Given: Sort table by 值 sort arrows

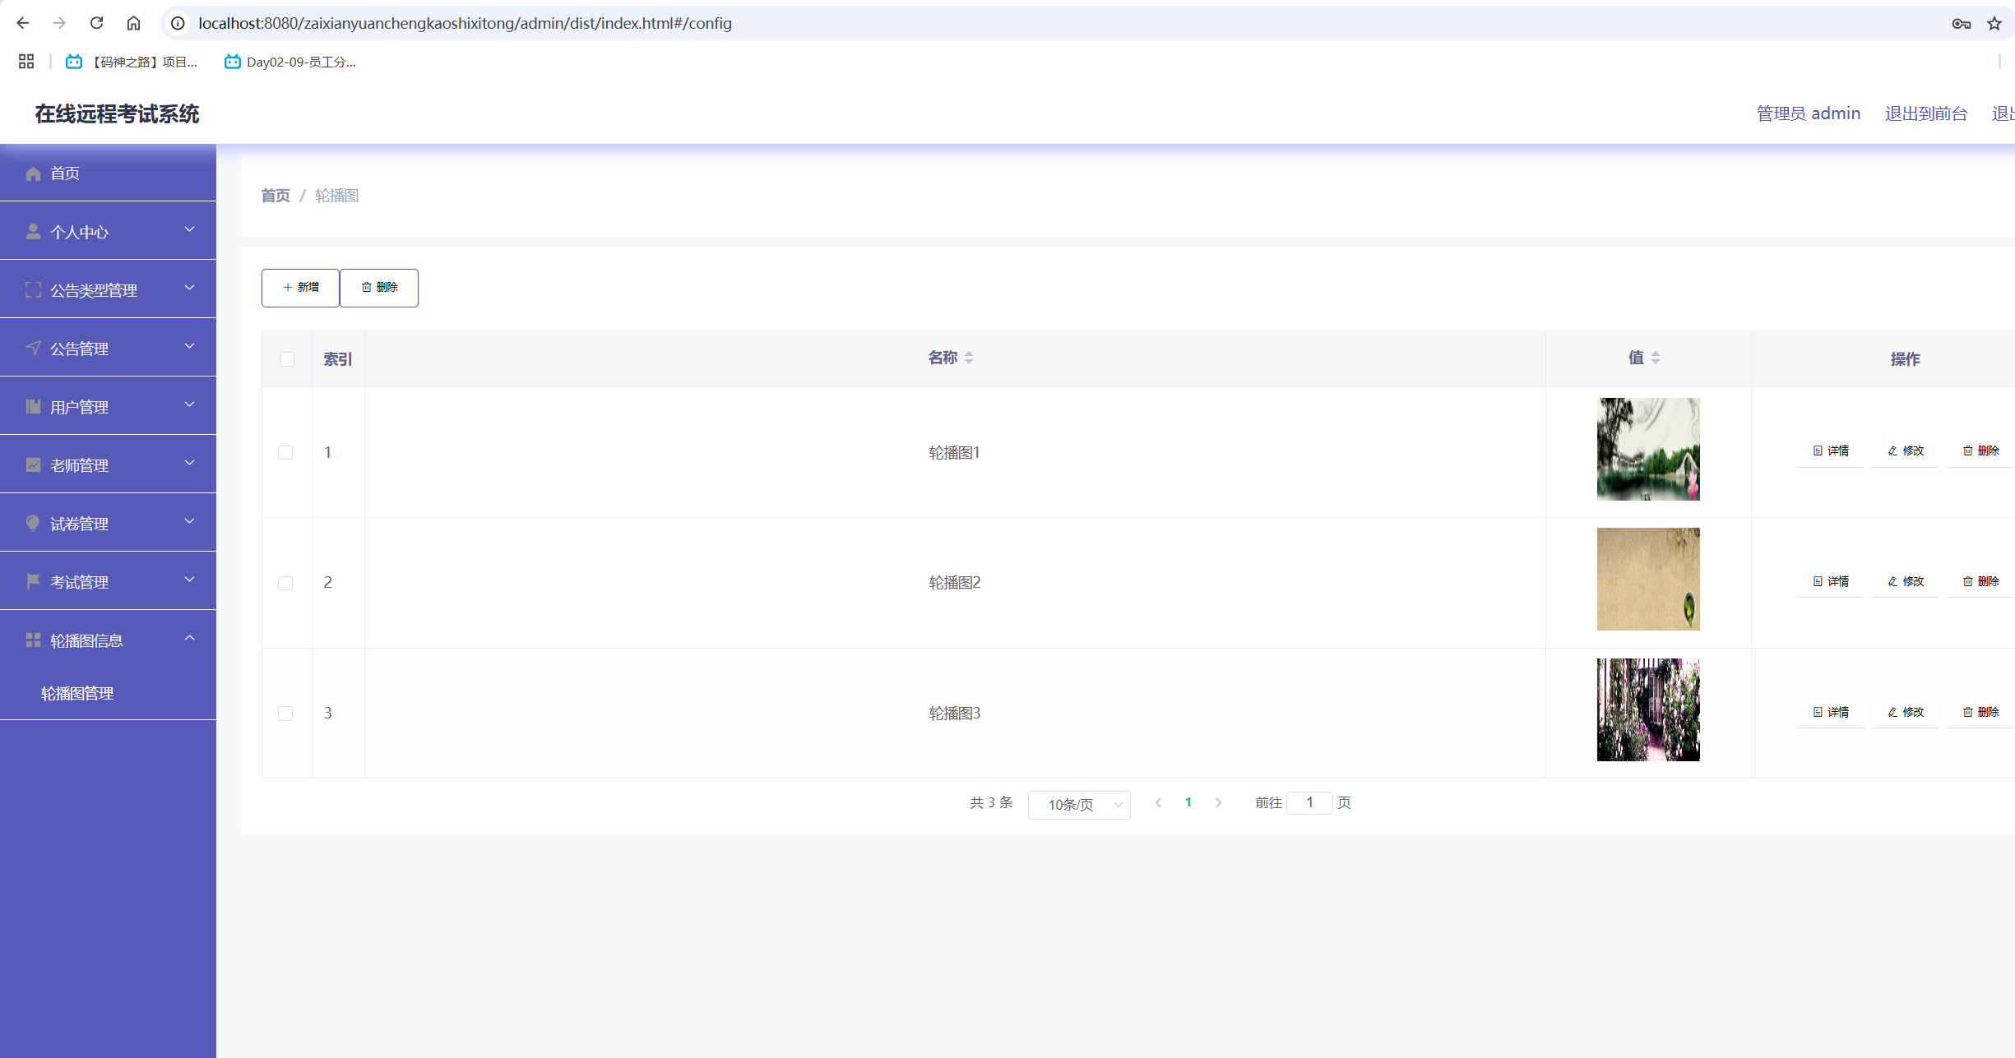Looking at the screenshot, I should click(1655, 358).
